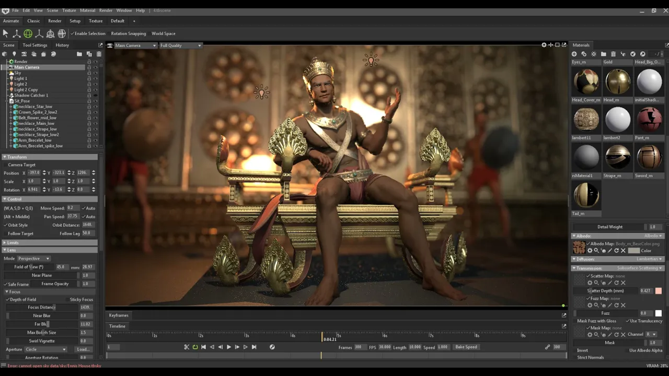Switch to the Tool Settings tab
The height and width of the screenshot is (376, 669).
click(35, 45)
